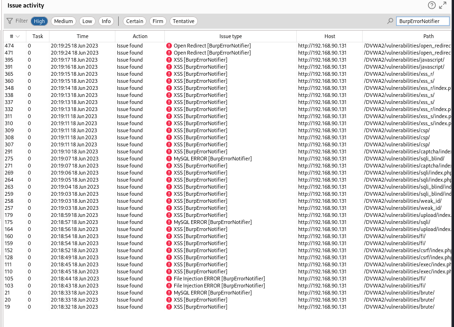Click the funnel Filter icon

tap(9, 21)
